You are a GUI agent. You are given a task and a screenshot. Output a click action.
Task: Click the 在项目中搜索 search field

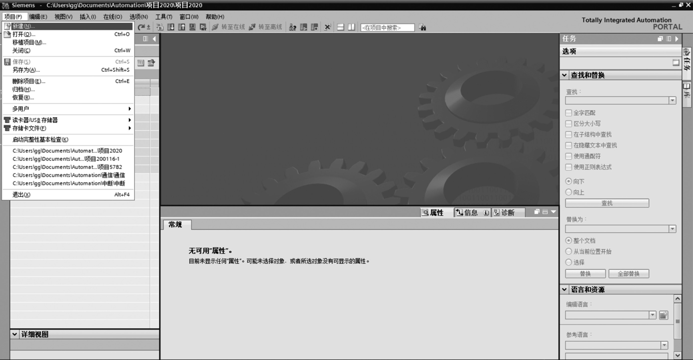point(388,27)
